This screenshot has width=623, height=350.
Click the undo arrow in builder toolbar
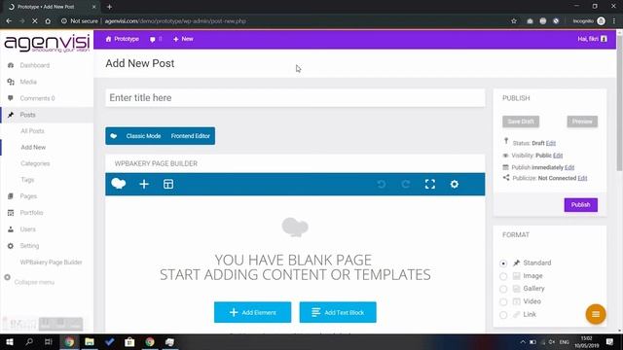(x=381, y=184)
